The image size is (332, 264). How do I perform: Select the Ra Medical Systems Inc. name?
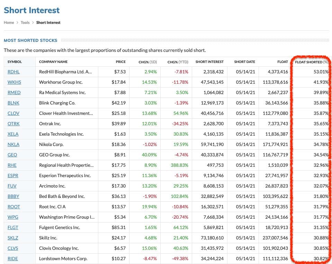pyautogui.click(x=62, y=92)
